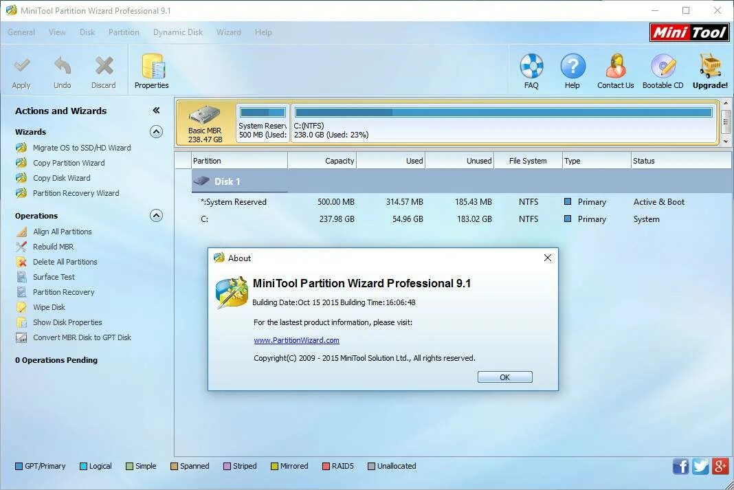Open the Google Plus social icon

pyautogui.click(x=720, y=466)
